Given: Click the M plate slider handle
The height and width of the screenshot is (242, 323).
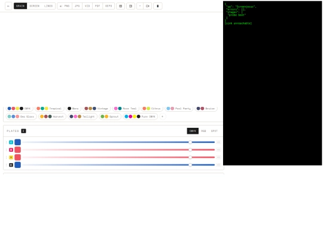Looking at the screenshot, I should [190, 150].
